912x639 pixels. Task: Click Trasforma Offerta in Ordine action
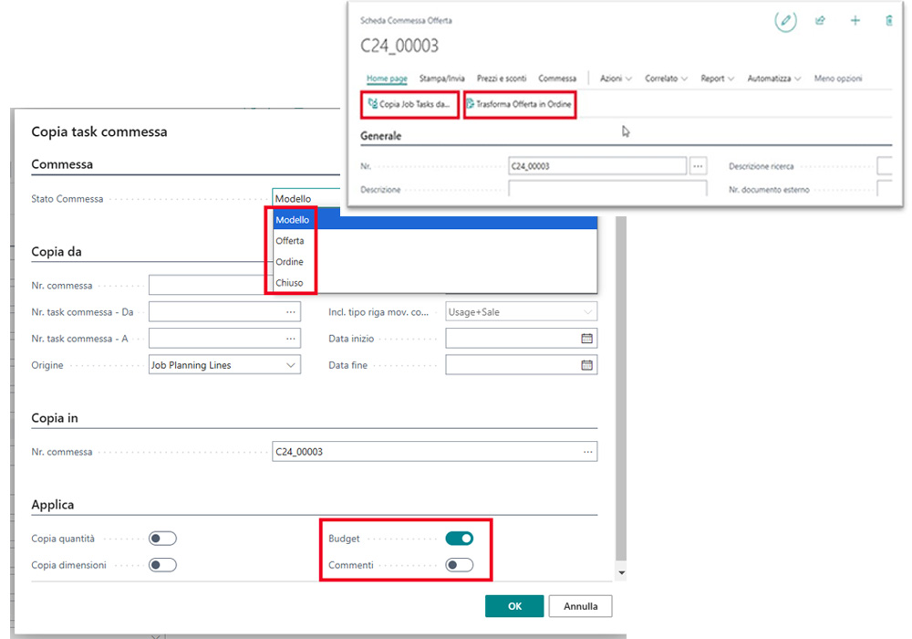point(519,105)
